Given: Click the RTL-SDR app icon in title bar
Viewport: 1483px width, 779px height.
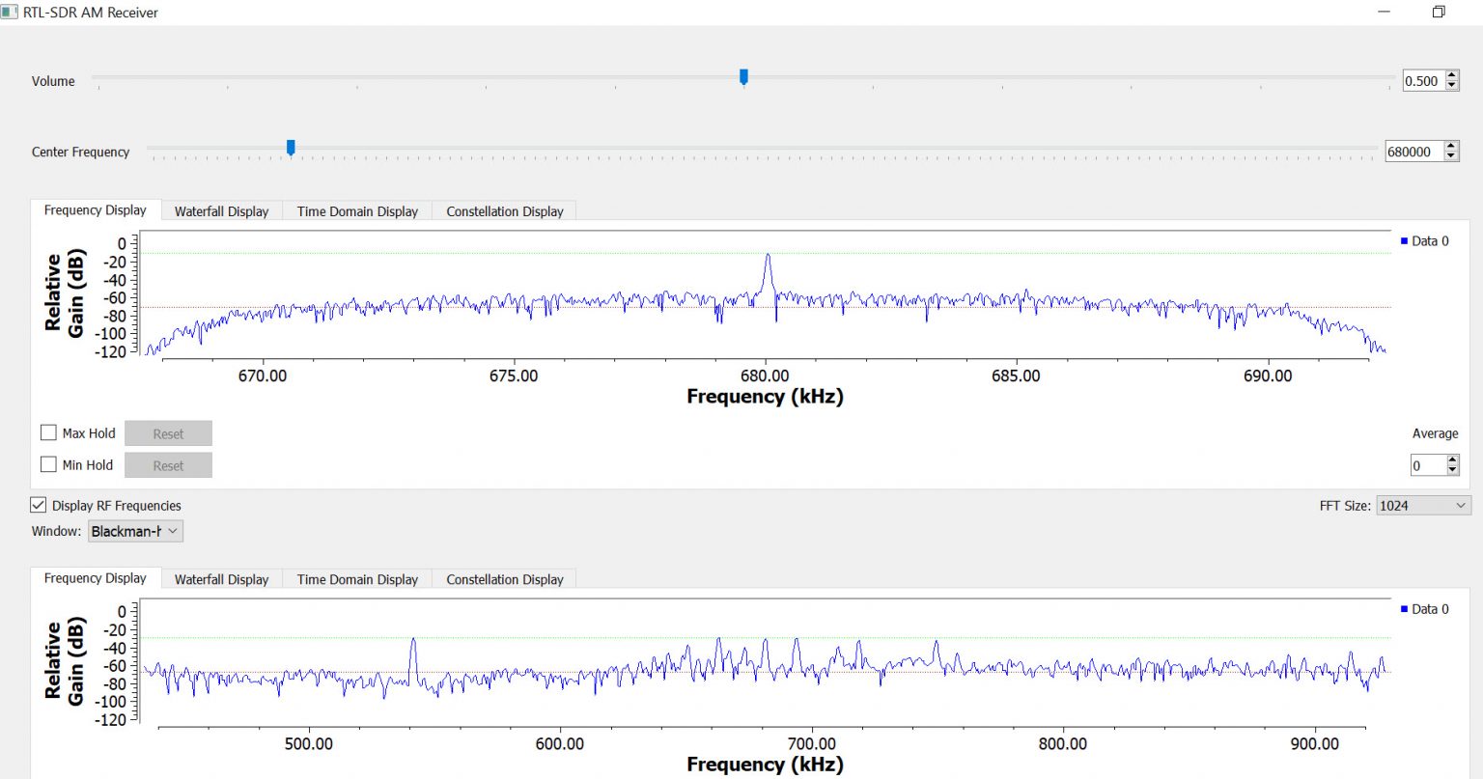Looking at the screenshot, I should click(11, 13).
